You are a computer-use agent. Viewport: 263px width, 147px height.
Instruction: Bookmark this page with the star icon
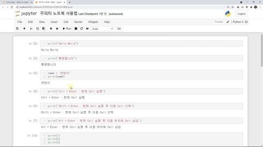233,7
